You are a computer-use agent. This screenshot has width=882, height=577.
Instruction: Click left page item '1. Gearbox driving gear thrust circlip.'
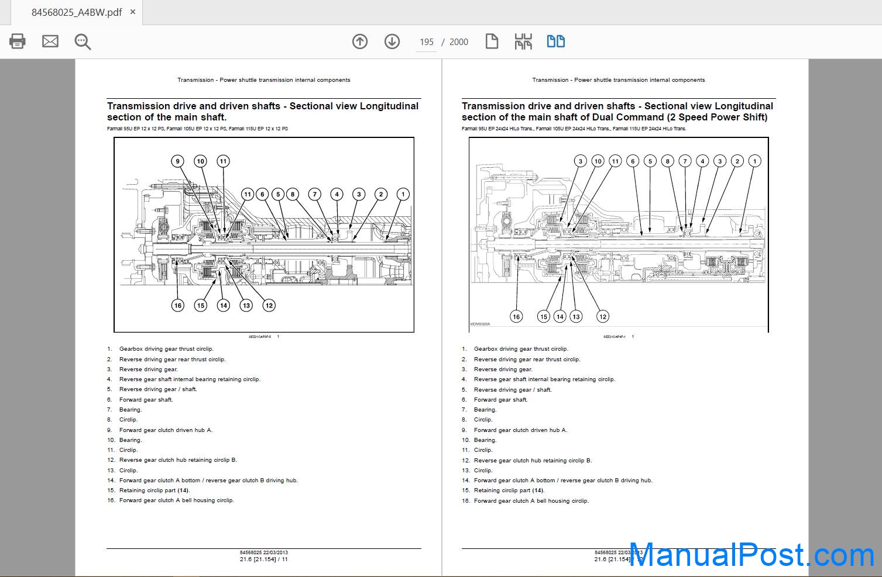pyautogui.click(x=160, y=349)
